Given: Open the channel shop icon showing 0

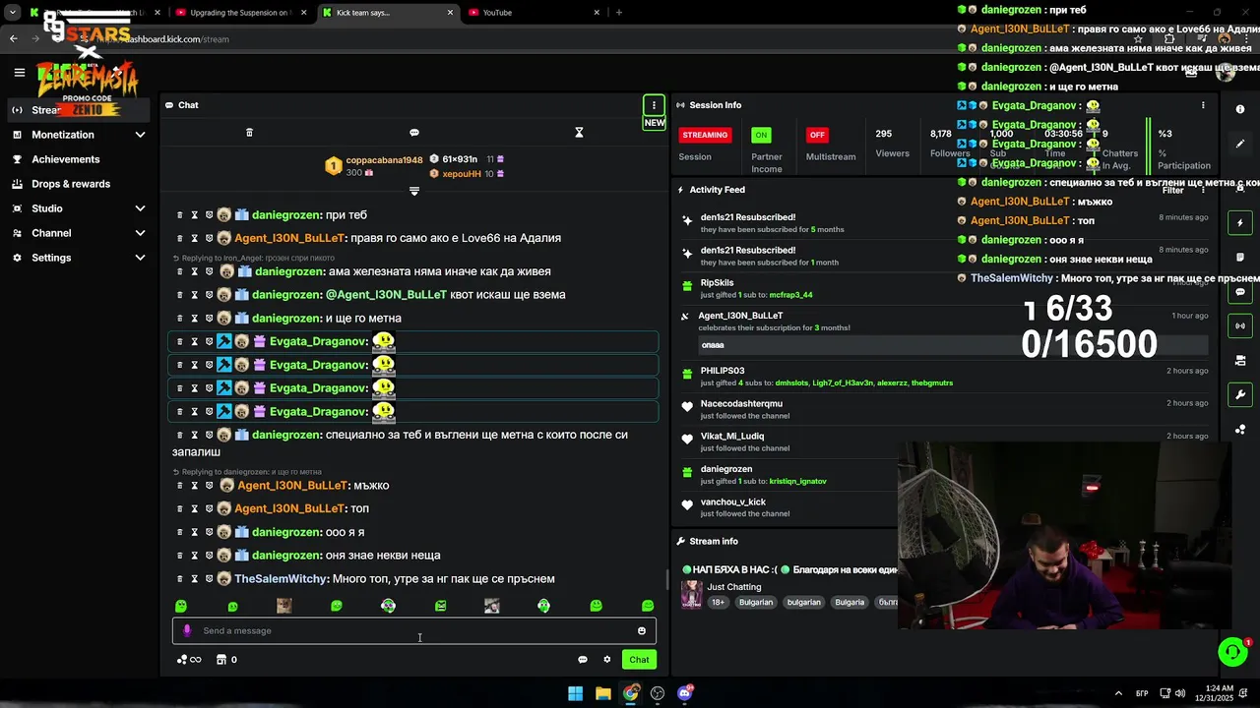Looking at the screenshot, I should coord(226,660).
